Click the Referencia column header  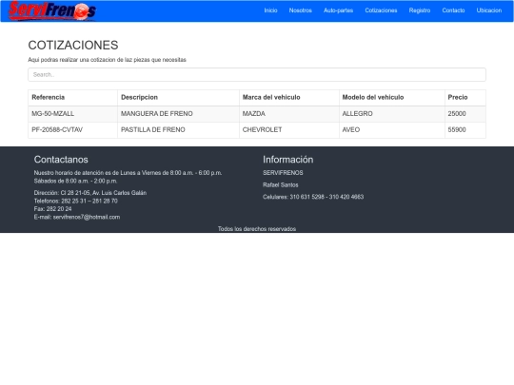tap(72, 98)
